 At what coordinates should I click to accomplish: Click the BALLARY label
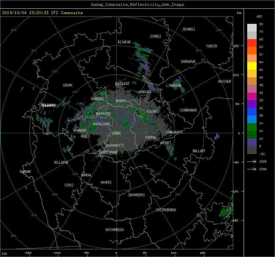click(x=199, y=151)
